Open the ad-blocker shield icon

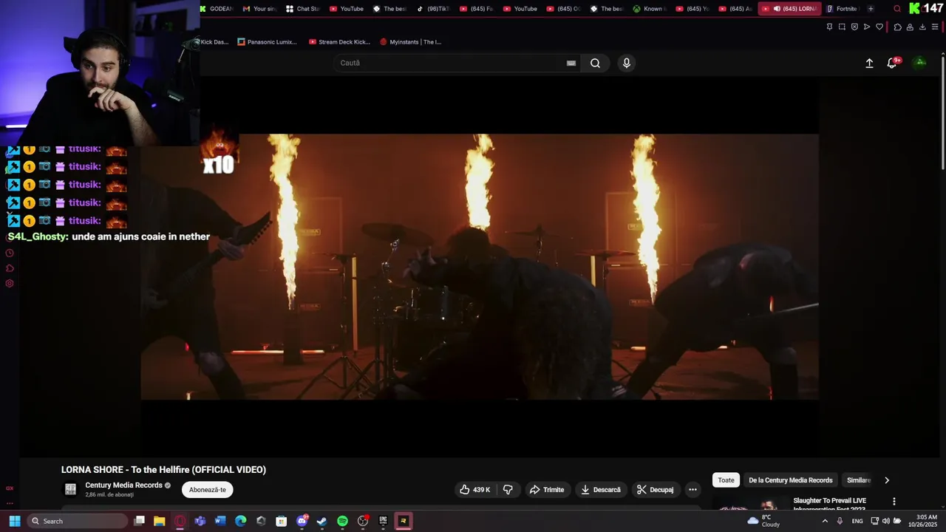click(x=854, y=27)
